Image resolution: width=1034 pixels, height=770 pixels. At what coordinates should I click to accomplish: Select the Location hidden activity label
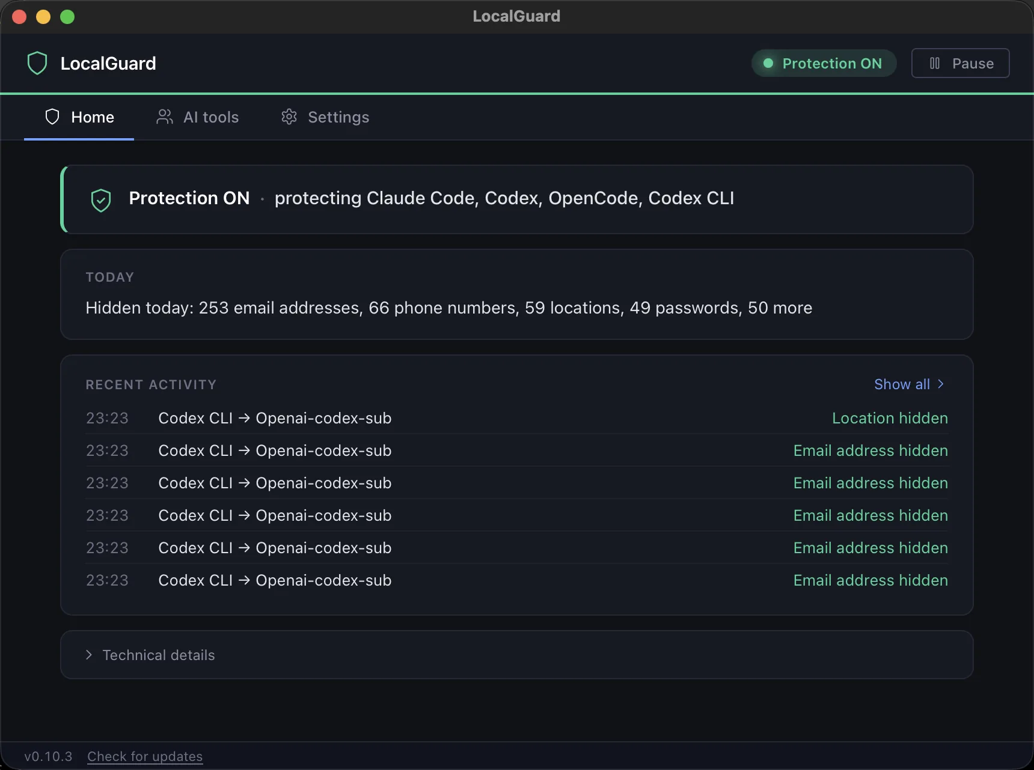point(890,418)
